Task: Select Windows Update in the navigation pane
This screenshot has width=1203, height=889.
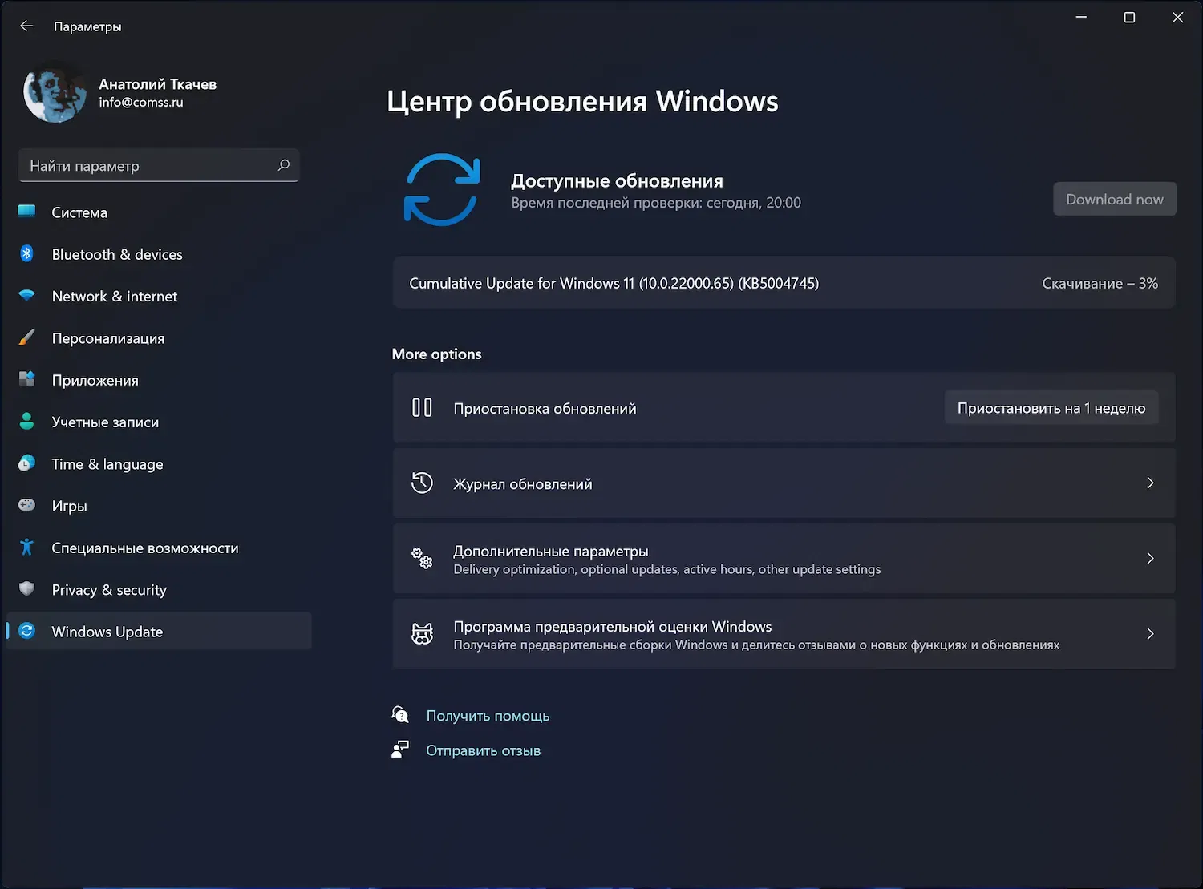Action: (107, 631)
